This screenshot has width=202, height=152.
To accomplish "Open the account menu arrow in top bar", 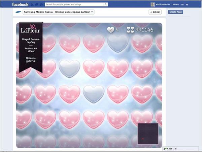I will tap(186, 5).
